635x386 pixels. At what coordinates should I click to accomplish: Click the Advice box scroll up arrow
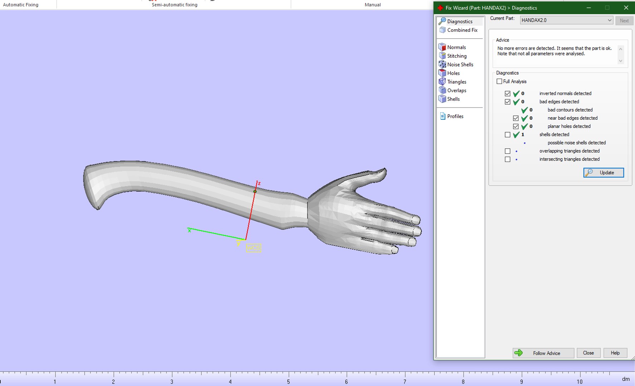(621, 49)
